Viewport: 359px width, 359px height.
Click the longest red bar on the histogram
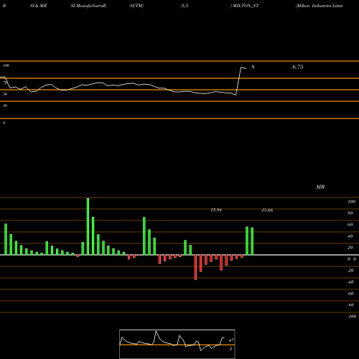coord(195,267)
